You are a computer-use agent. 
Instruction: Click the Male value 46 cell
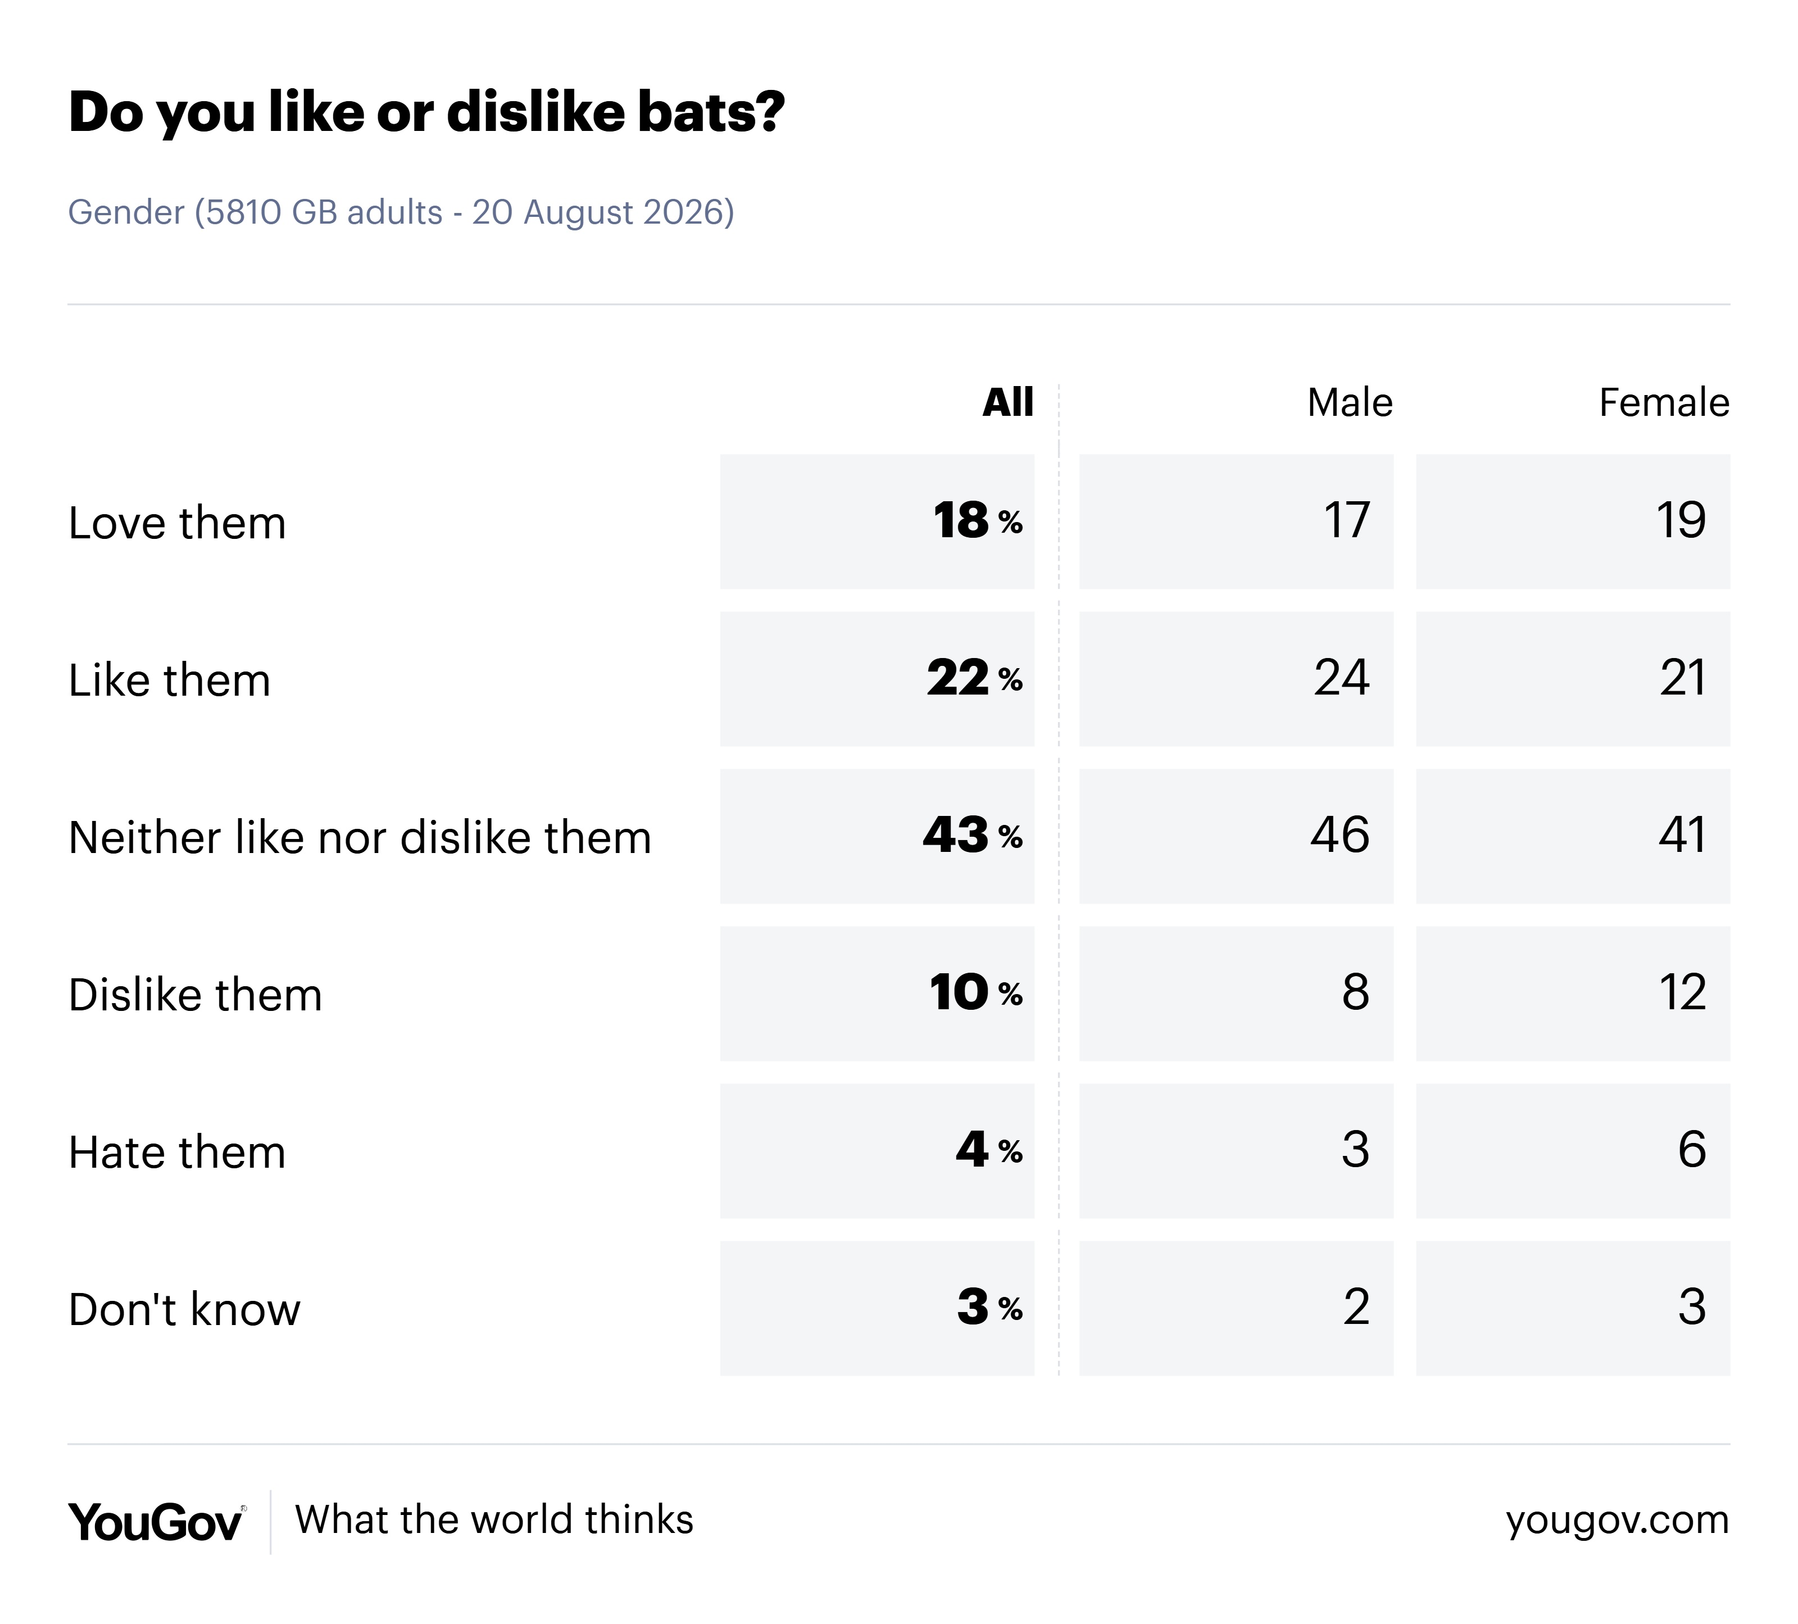[1236, 837]
